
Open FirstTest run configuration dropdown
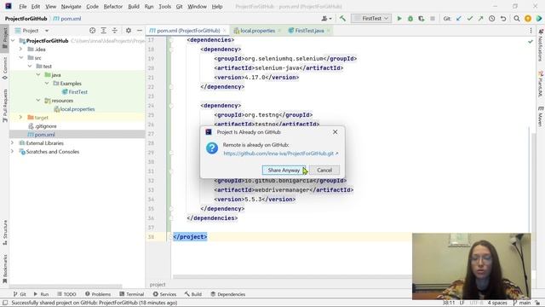point(371,19)
